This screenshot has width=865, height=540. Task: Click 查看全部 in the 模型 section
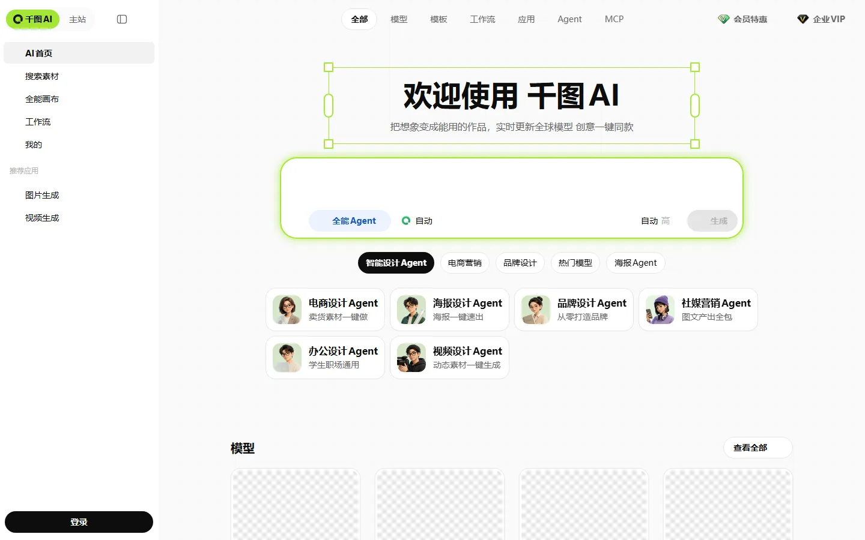(x=757, y=448)
